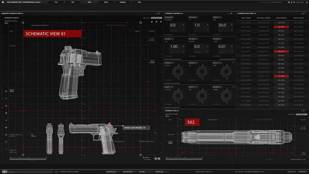
Task: Click the Settings button in bottom bar
Action: pos(145,172)
